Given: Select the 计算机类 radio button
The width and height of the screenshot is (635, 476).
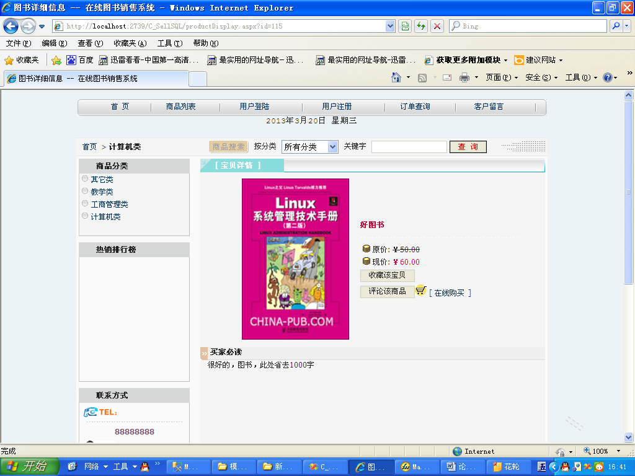Looking at the screenshot, I should click(85, 216).
